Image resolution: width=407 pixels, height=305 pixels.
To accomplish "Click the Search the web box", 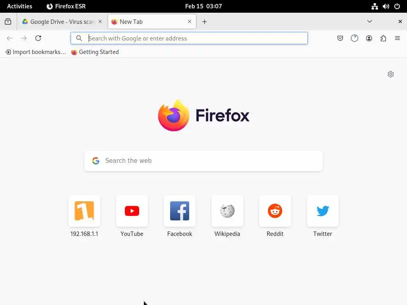I will [203, 161].
